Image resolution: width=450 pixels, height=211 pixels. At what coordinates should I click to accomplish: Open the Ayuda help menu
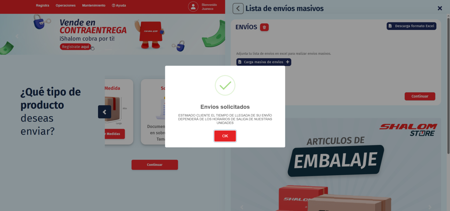(119, 5)
